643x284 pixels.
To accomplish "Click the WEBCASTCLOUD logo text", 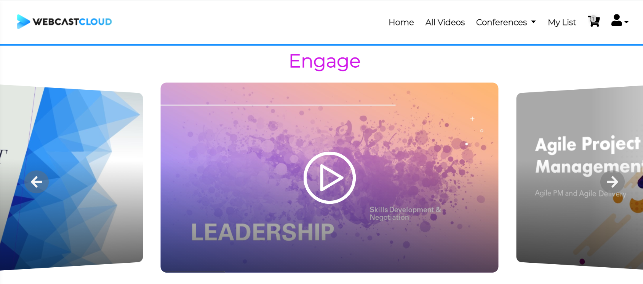I will point(72,22).
